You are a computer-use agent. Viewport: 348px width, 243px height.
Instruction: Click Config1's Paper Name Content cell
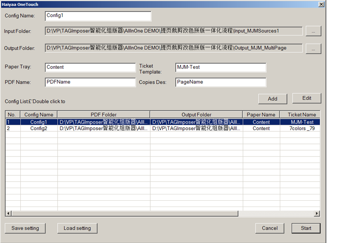click(261, 122)
